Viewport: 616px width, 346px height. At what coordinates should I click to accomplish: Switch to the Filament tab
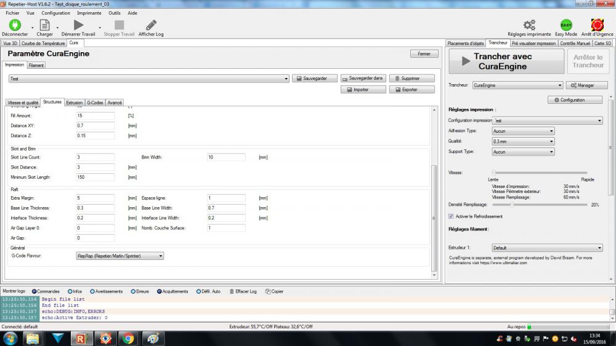pos(36,65)
